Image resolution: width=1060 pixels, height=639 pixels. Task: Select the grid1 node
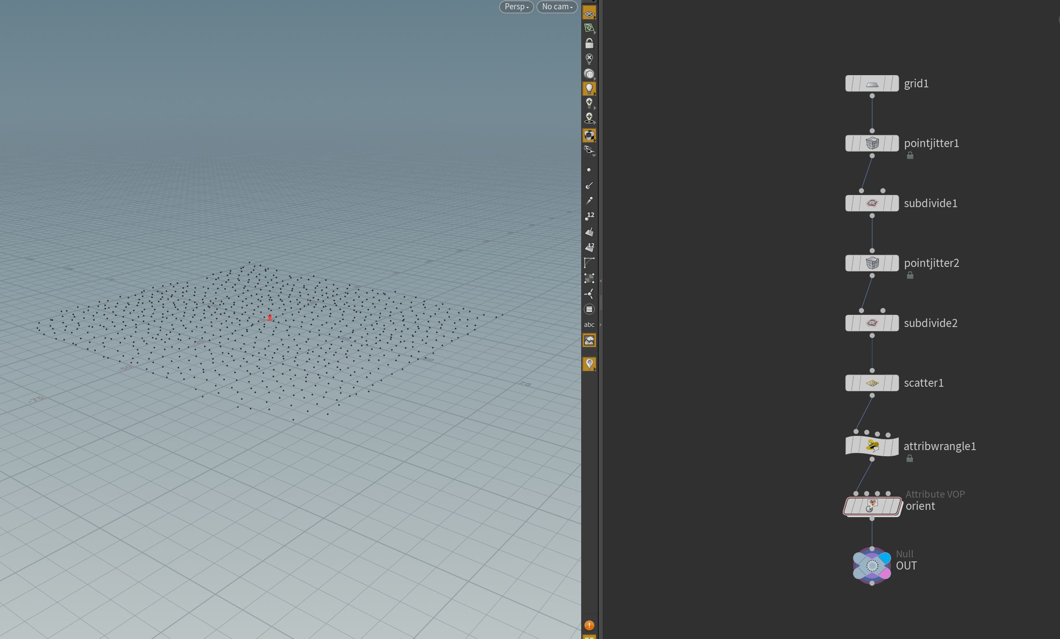[872, 83]
